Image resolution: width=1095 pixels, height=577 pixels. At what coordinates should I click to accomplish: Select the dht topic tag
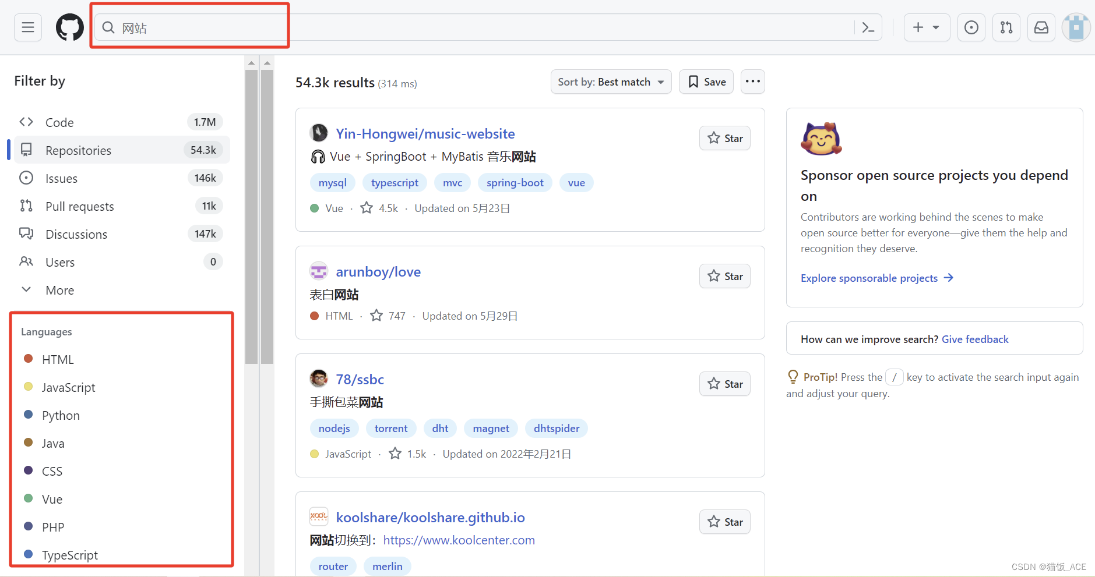[x=440, y=428]
